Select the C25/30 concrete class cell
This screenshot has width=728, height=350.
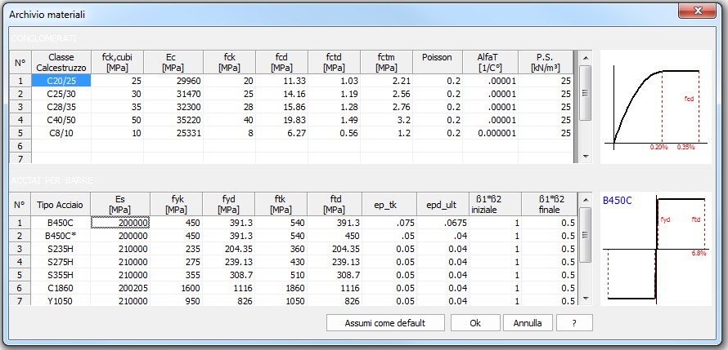pos(61,94)
